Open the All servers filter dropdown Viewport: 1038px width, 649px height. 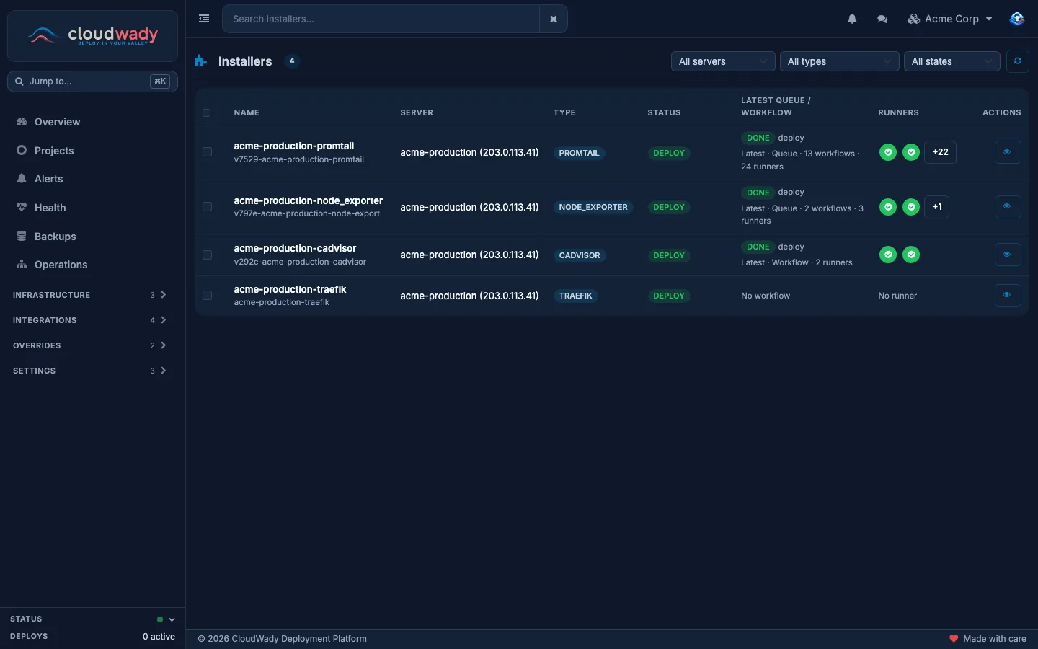tap(723, 61)
